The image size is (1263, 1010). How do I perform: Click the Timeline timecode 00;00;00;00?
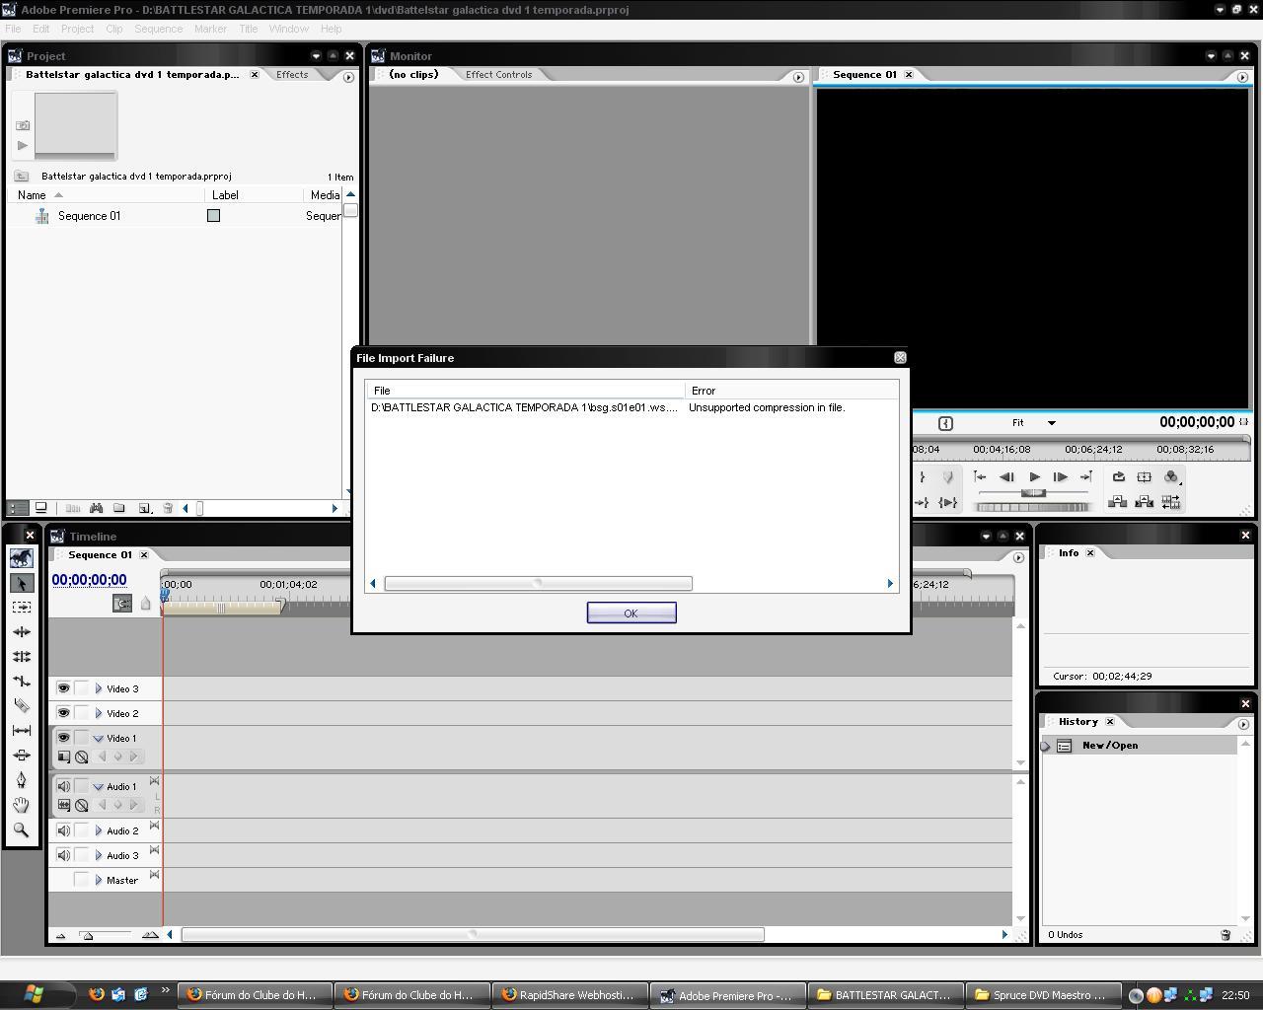(x=89, y=580)
